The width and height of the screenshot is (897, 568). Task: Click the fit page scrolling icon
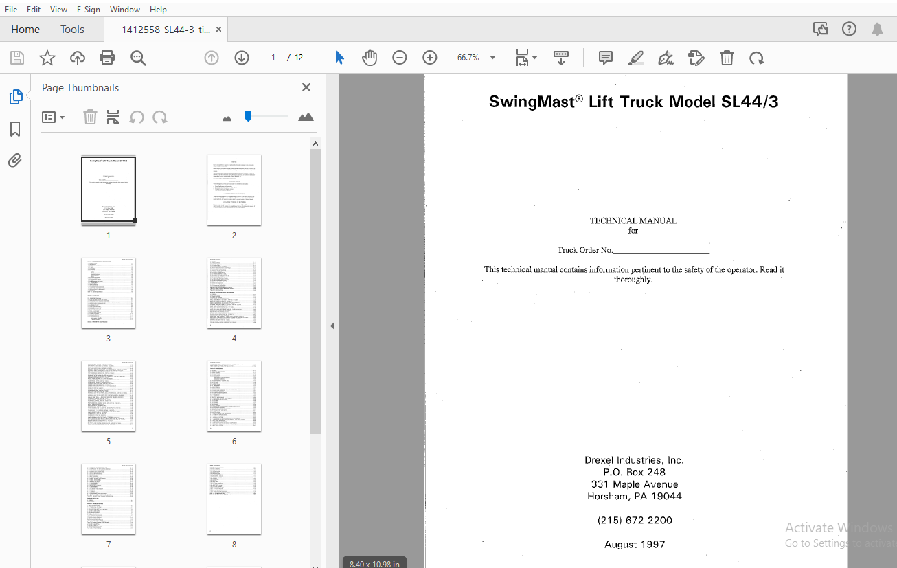click(x=523, y=58)
